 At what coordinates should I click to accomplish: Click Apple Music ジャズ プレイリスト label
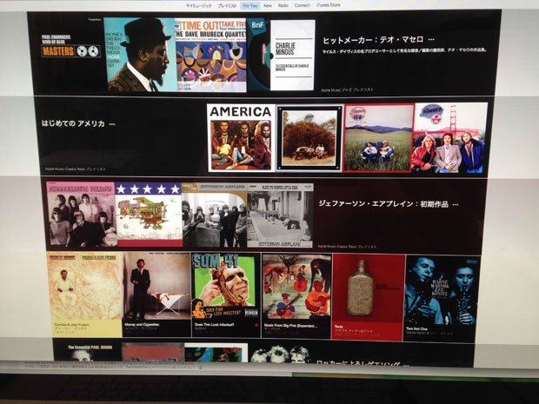(x=347, y=89)
